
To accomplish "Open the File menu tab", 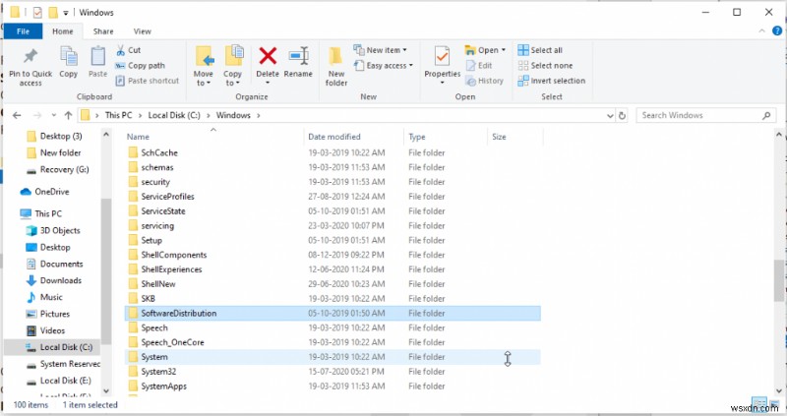I will (23, 31).
